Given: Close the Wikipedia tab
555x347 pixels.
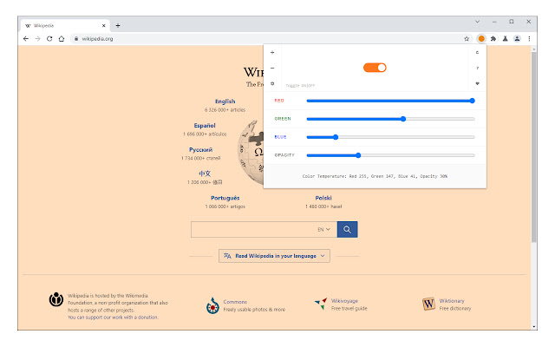Looking at the screenshot, I should coord(104,25).
